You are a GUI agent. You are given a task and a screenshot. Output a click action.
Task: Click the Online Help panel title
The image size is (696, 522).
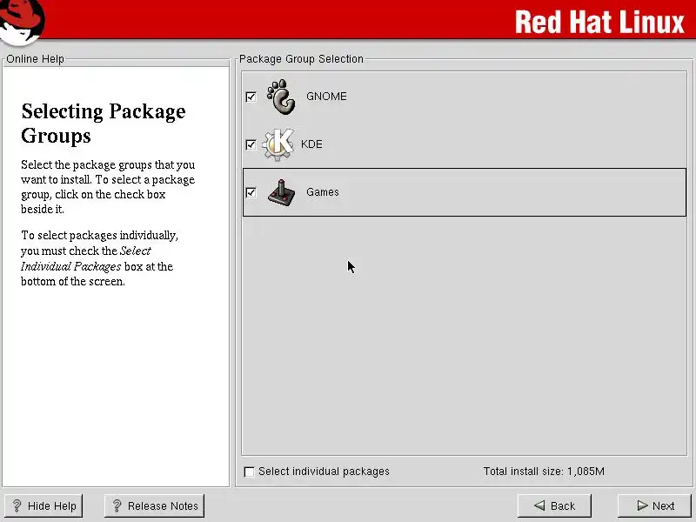(35, 59)
